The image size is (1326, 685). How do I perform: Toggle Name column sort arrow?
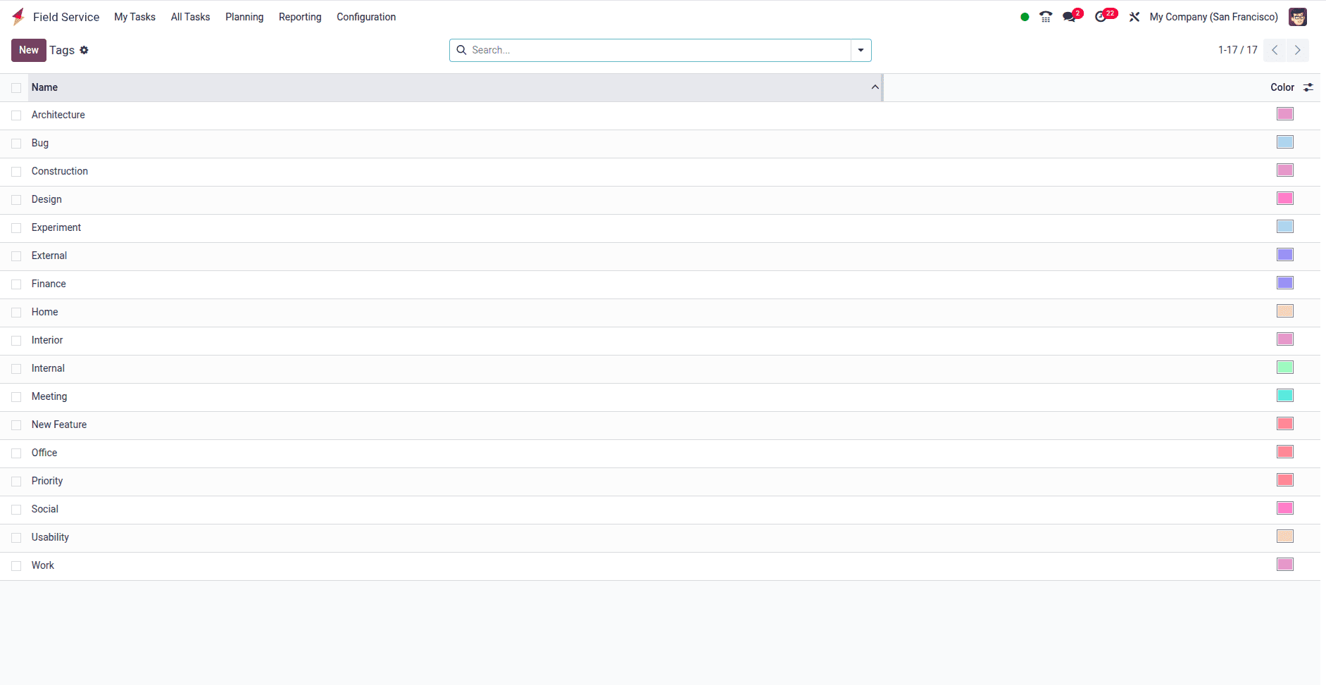tap(875, 87)
